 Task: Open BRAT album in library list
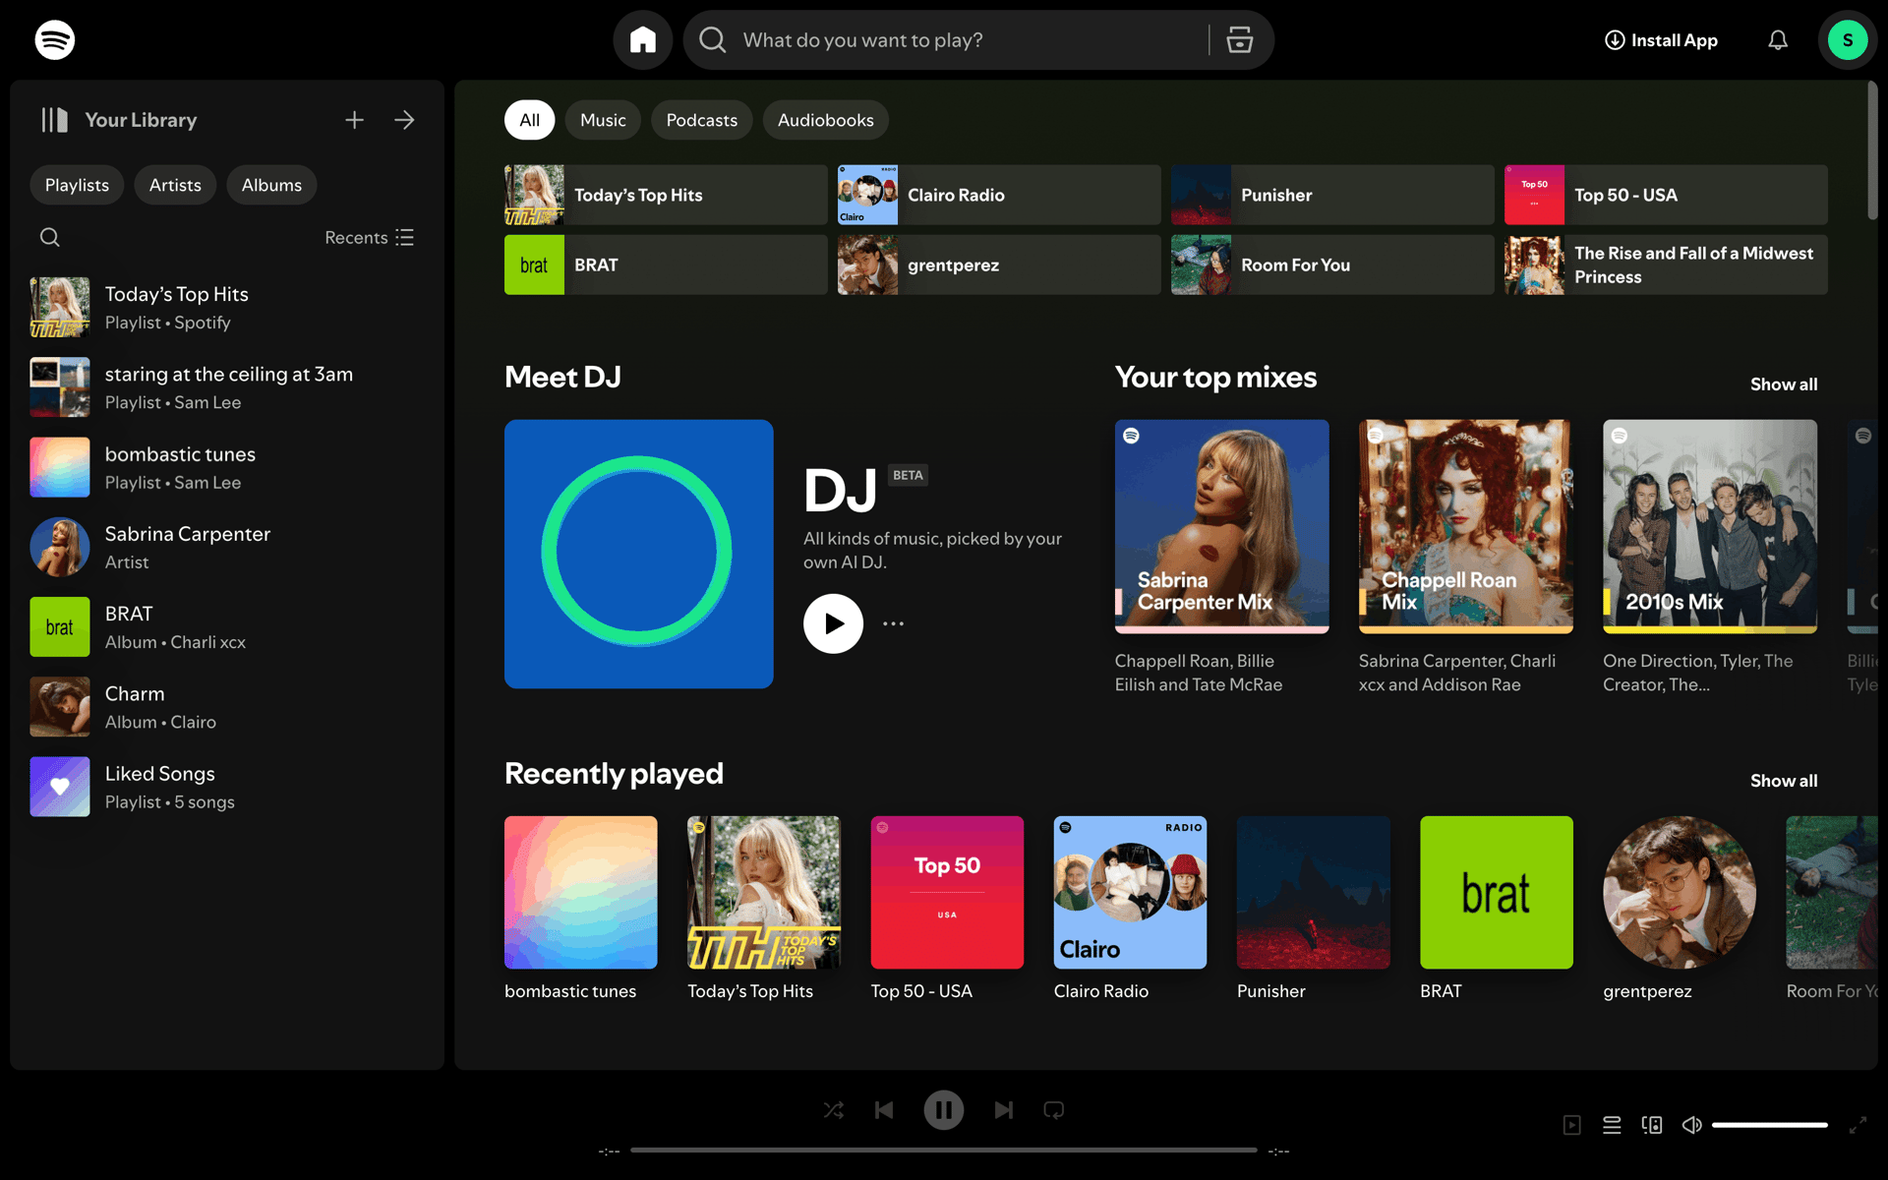tap(227, 627)
